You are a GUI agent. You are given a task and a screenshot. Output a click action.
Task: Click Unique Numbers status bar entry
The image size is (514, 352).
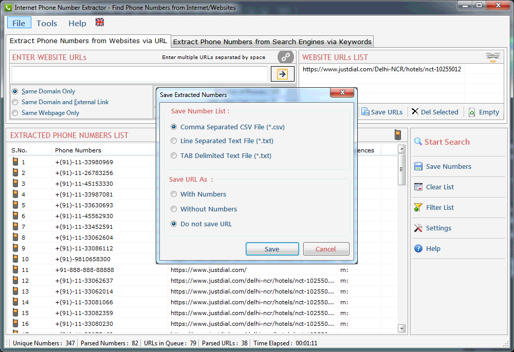[x=44, y=343]
